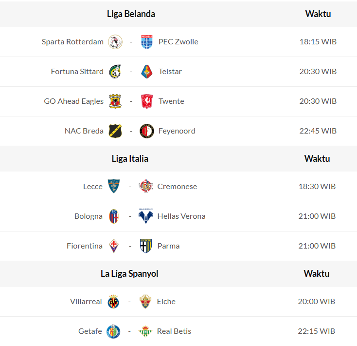This screenshot has width=357, height=346.
Task: Click the 22:45 WIB kickoff time
Action: [318, 131]
